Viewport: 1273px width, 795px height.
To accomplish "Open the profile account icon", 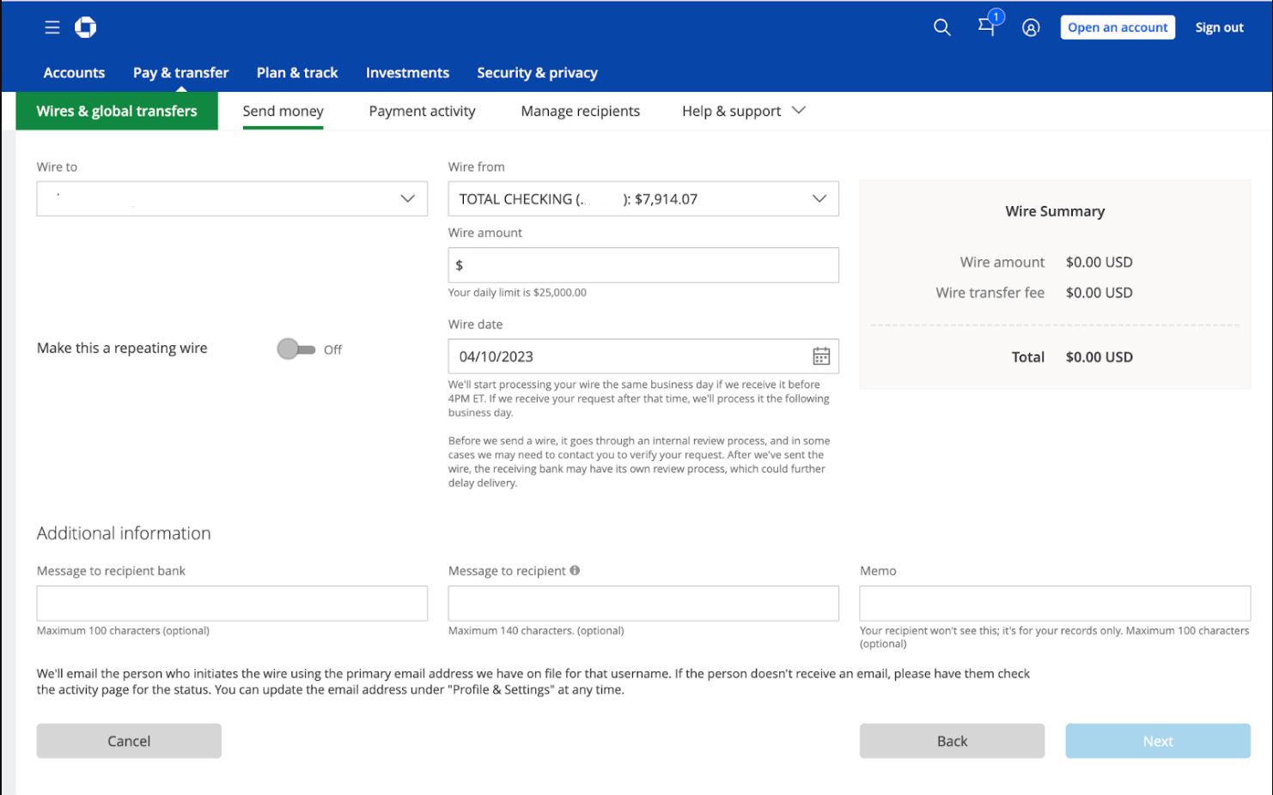I will (x=1031, y=27).
